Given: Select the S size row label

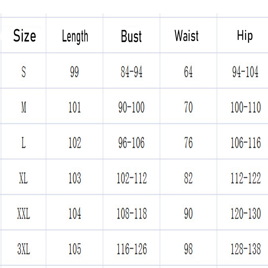Looking at the screenshot, I should click(x=24, y=72).
